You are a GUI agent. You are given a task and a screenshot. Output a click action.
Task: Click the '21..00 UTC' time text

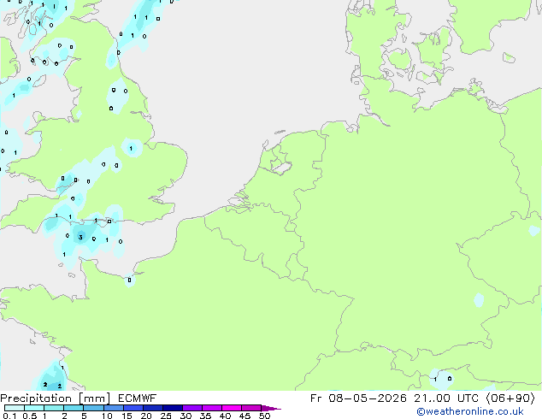tap(446, 398)
